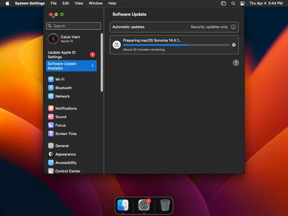Open the Trash in the Dock
Viewport: 288px width, 216px height.
coord(165,205)
